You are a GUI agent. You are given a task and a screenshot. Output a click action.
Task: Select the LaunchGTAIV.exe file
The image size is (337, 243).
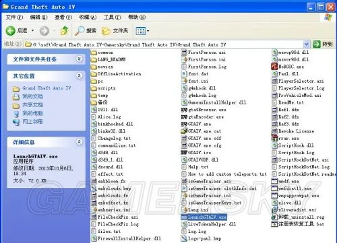pos(204,217)
